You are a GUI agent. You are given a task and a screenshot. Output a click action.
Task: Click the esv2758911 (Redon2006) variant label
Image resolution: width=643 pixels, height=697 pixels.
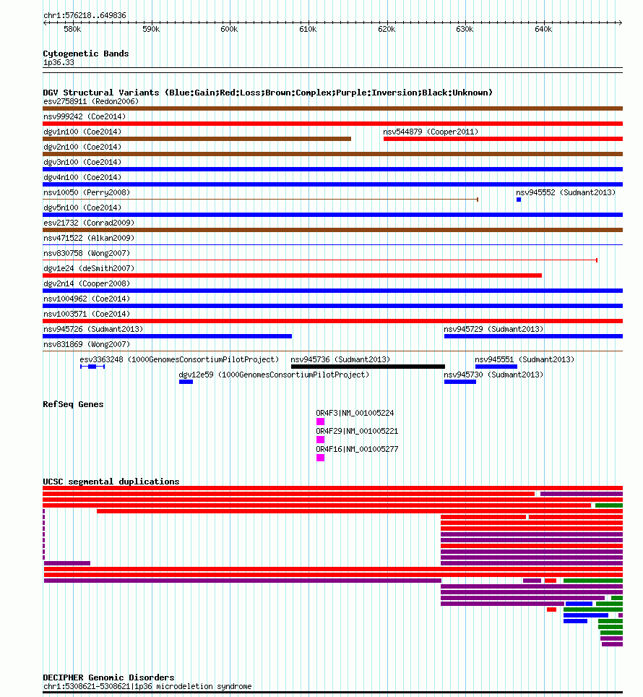click(91, 101)
